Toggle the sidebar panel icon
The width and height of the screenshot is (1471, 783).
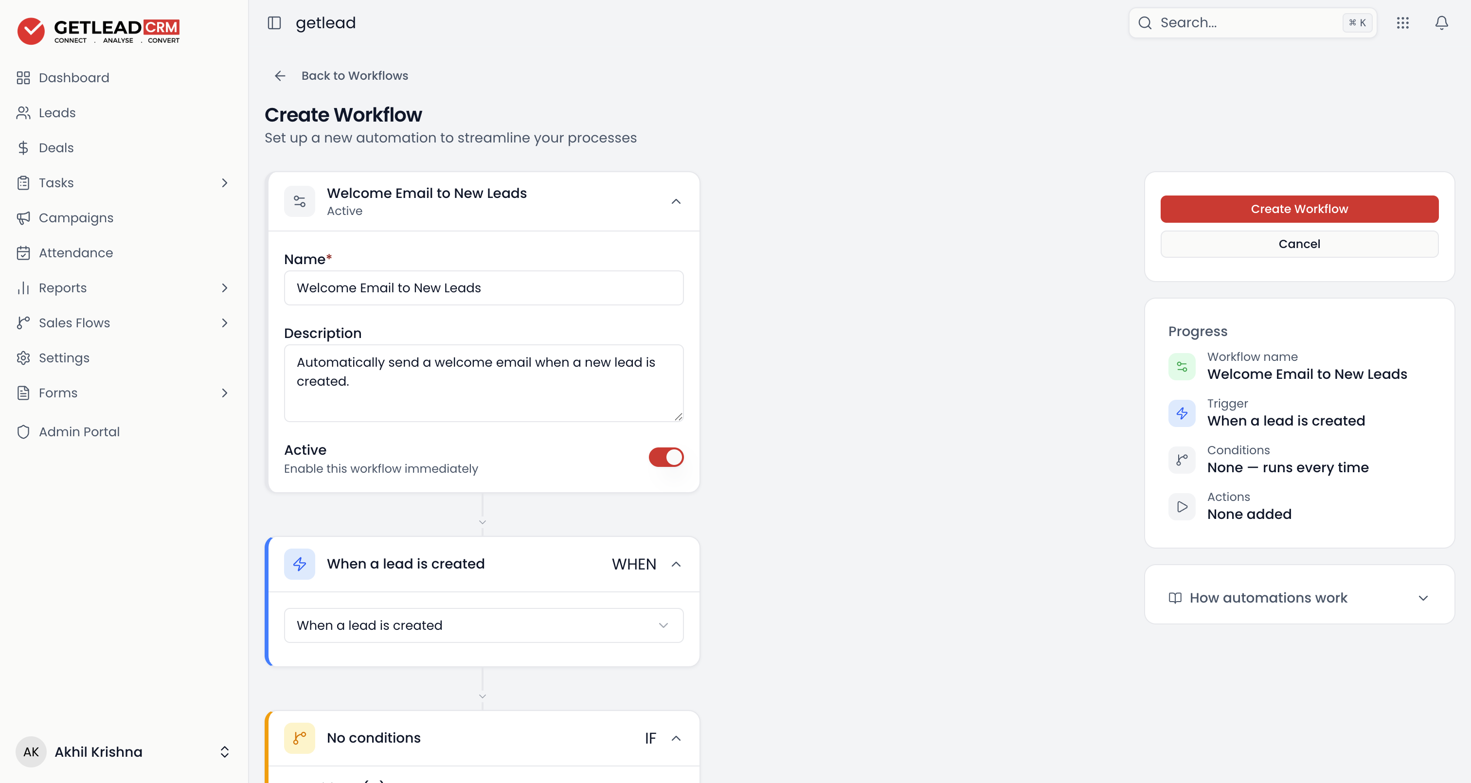click(x=274, y=23)
